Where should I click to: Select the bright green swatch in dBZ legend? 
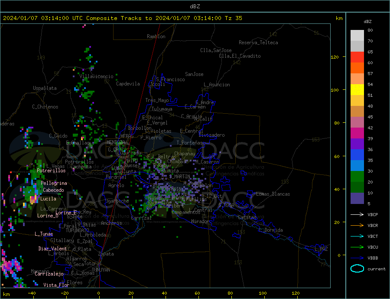click(x=357, y=177)
